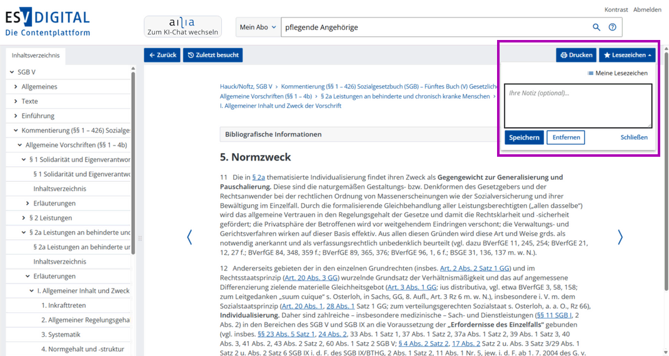Click the Zurück button
669x356 pixels.
click(x=162, y=55)
